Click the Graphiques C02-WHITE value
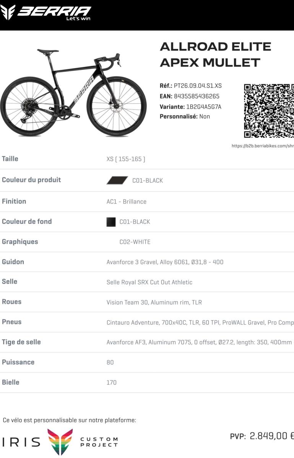Viewport: 294px width, 458px height. [x=135, y=242]
